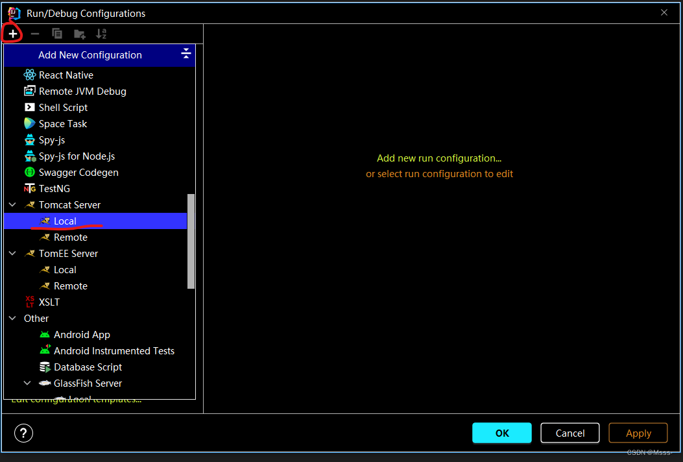Click the New Folder toolbar icon
The height and width of the screenshot is (462, 683).
[x=79, y=34]
